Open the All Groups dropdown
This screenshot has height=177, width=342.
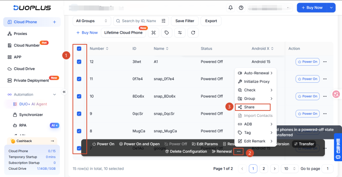point(91,21)
